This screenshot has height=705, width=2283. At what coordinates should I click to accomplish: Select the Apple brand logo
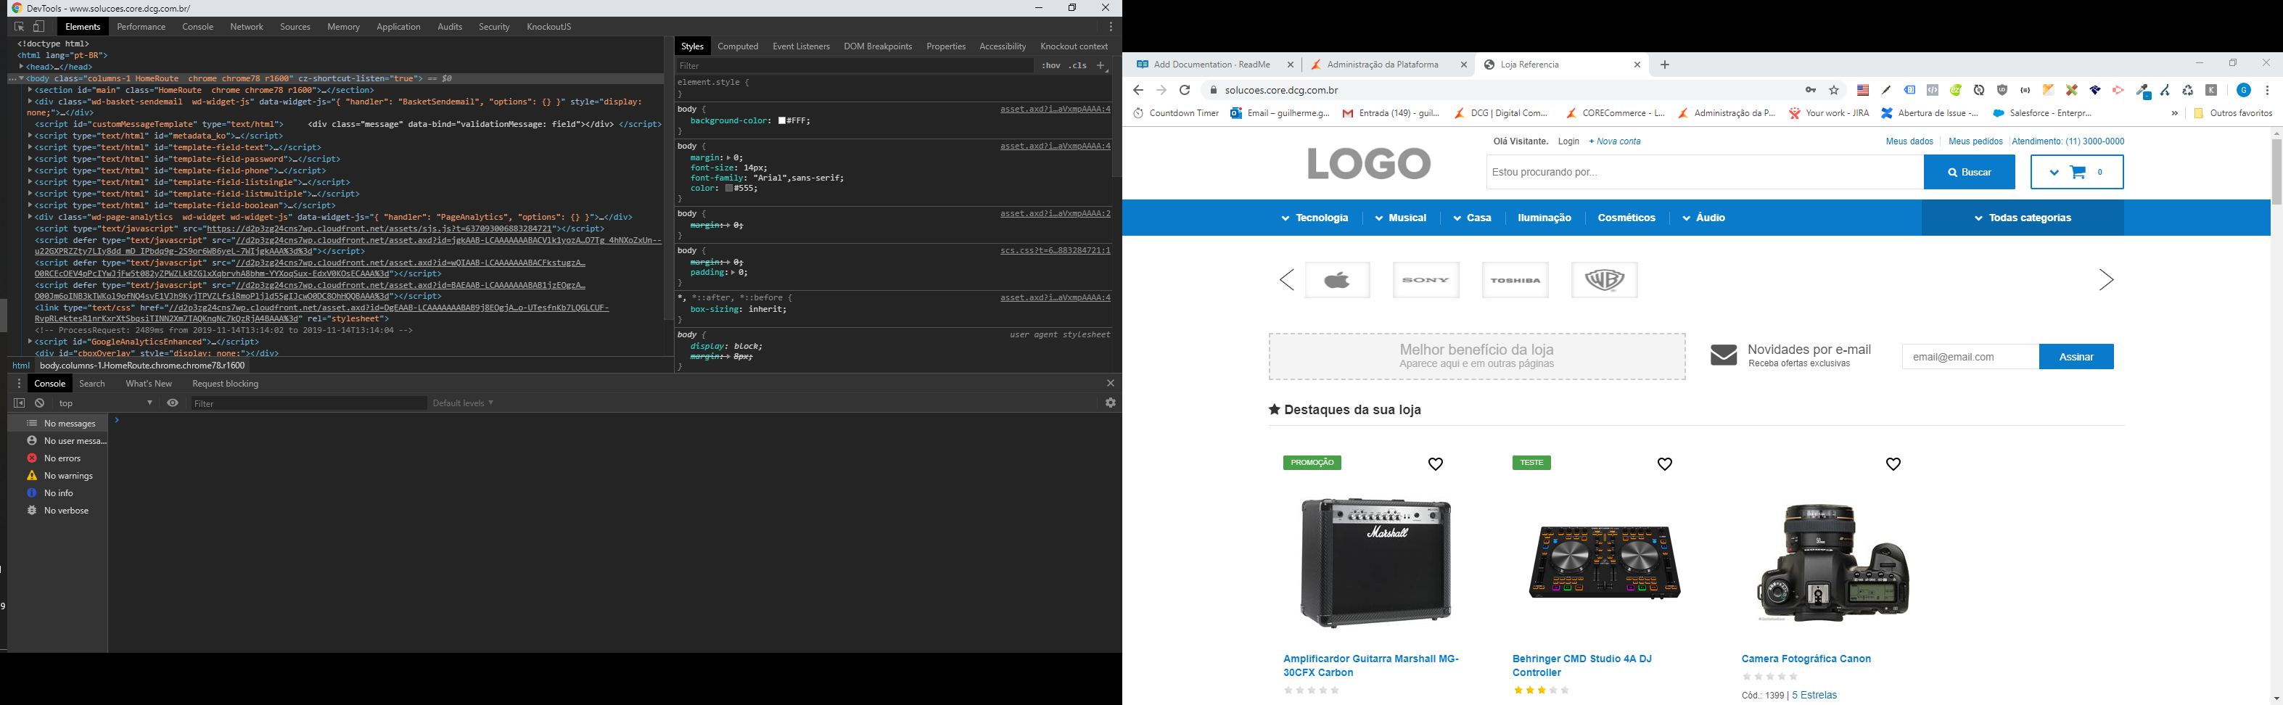point(1337,280)
